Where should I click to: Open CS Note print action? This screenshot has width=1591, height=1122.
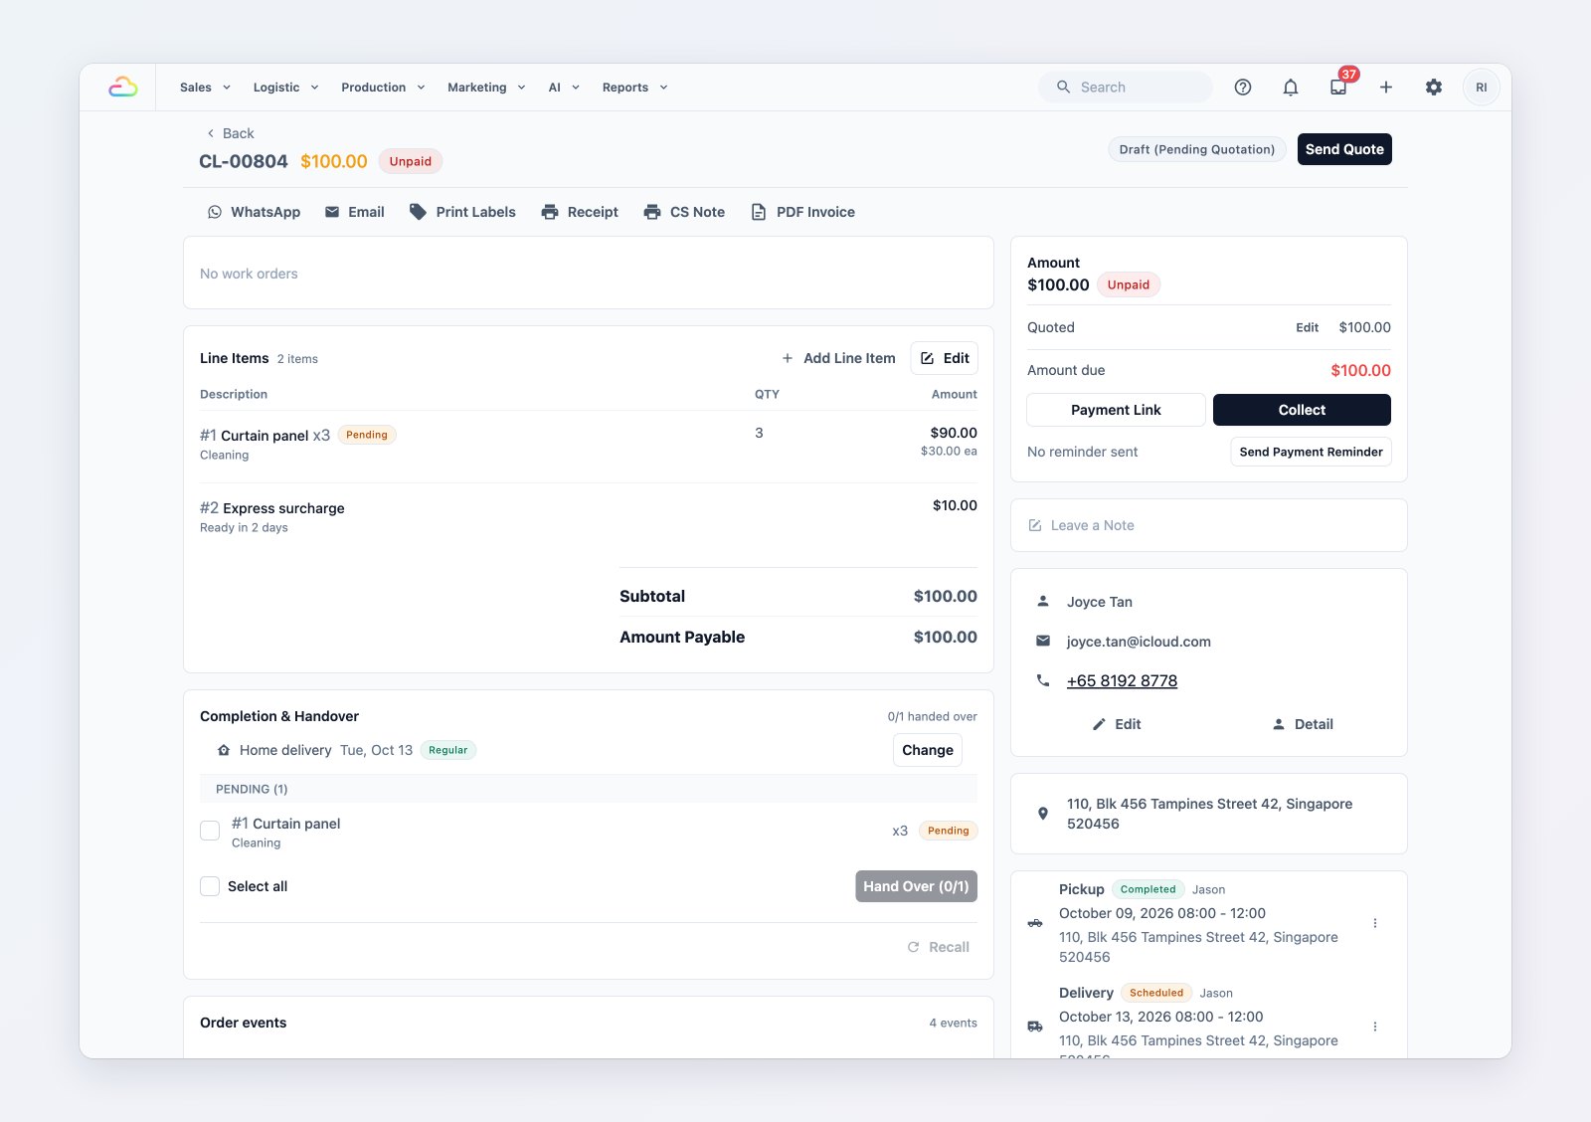pyautogui.click(x=684, y=212)
